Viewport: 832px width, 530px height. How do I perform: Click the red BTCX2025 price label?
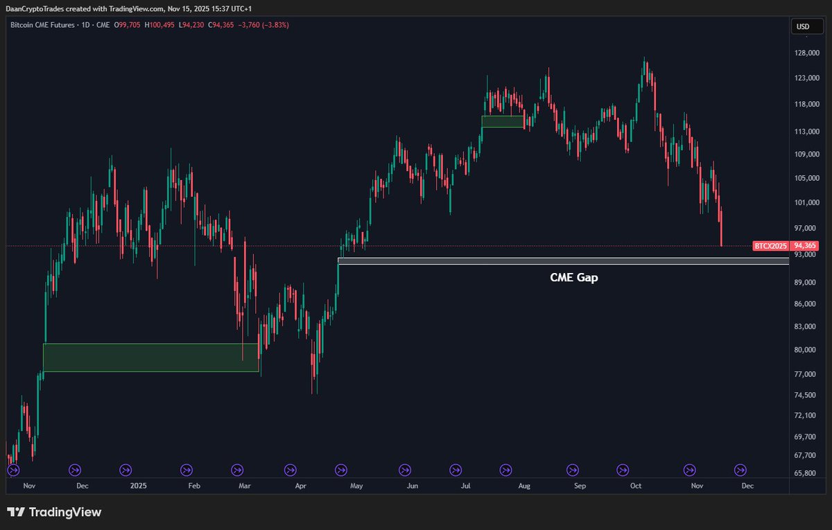click(x=770, y=245)
